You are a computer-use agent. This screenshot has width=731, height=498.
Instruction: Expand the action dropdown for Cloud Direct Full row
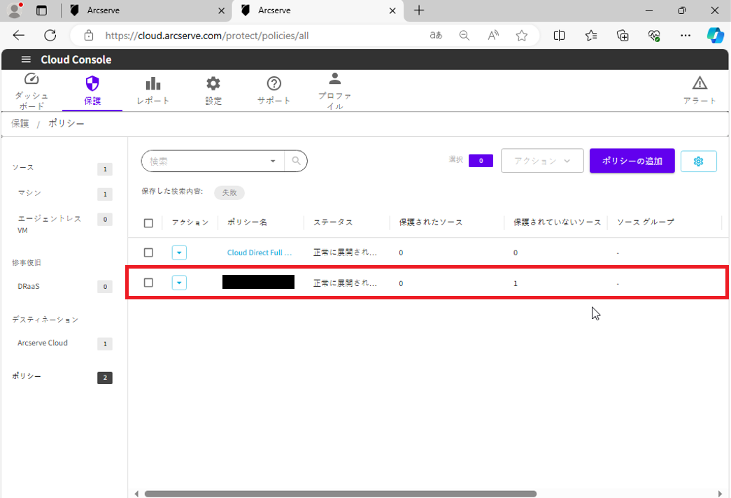click(179, 252)
